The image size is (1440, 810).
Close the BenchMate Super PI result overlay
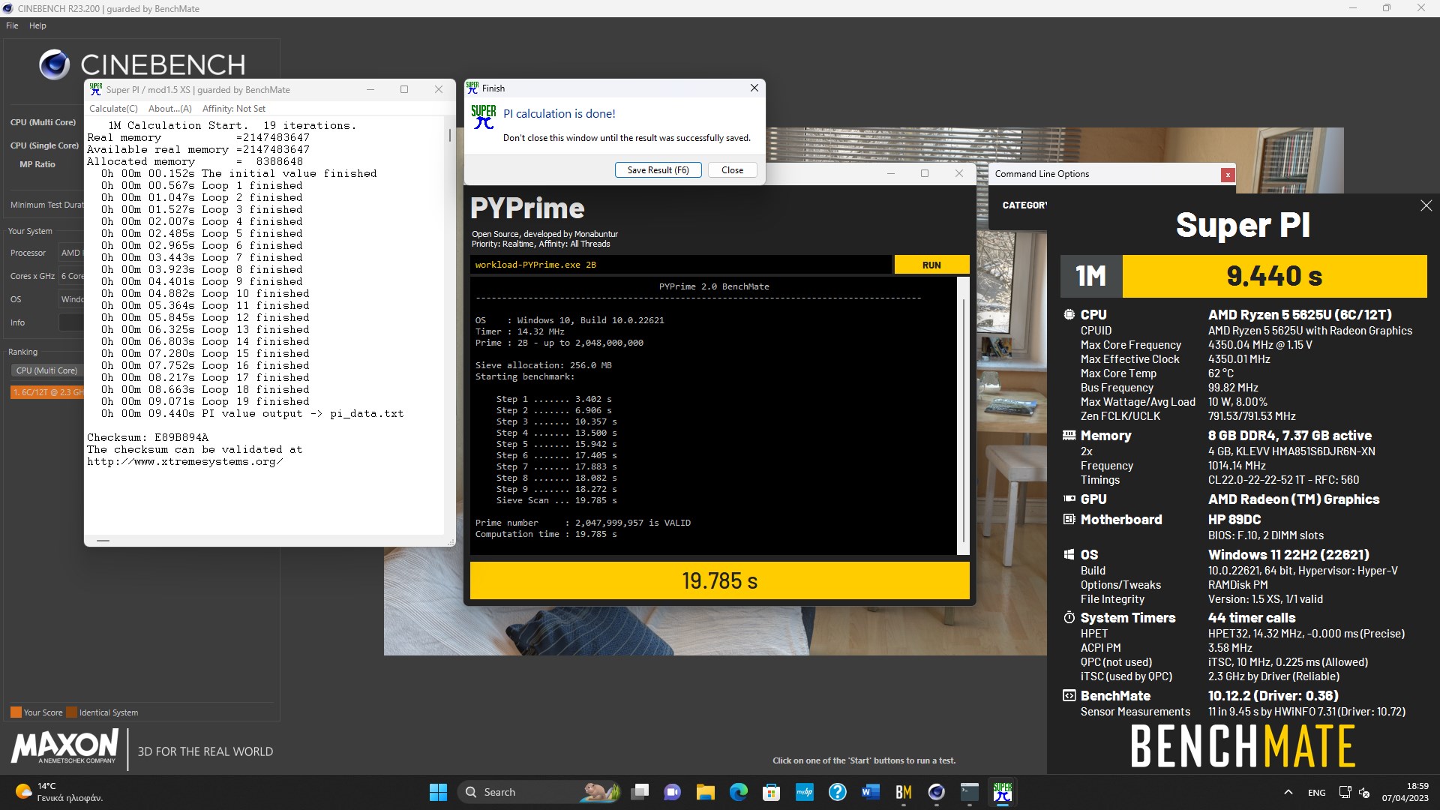pos(1426,205)
